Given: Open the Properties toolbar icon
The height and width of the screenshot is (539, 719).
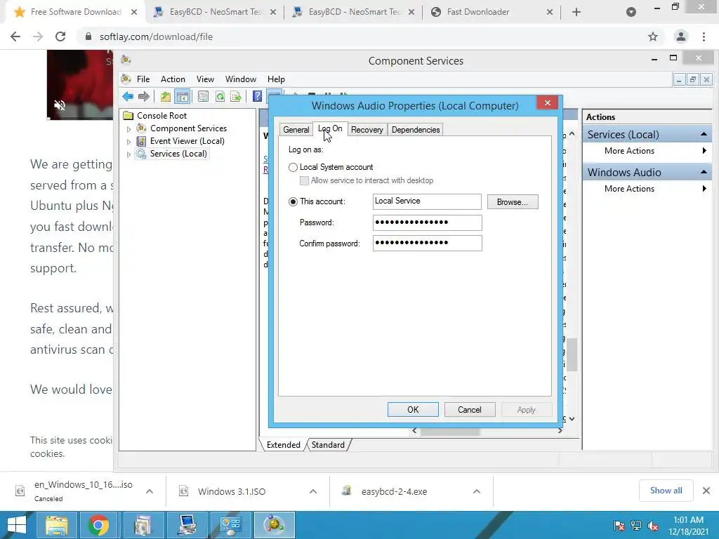Looking at the screenshot, I should click(x=203, y=96).
